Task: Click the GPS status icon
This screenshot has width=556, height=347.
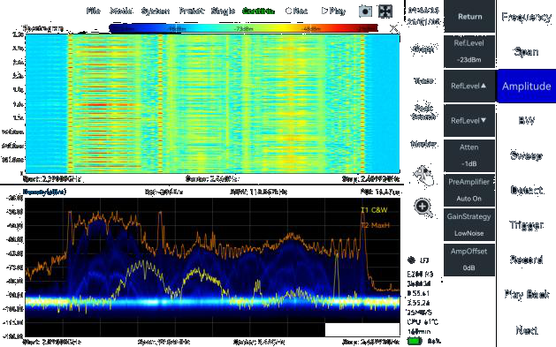Action: 411,260
